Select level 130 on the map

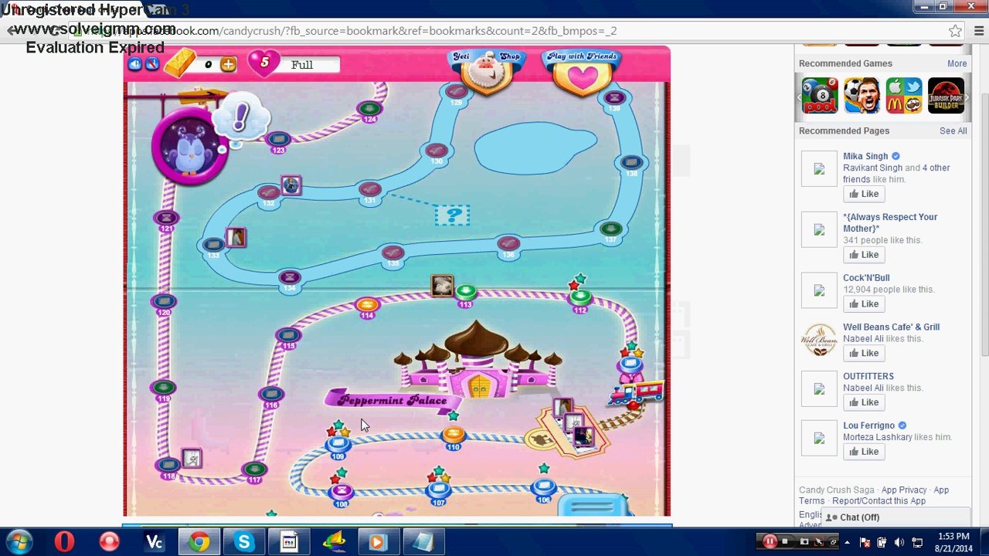(x=437, y=151)
